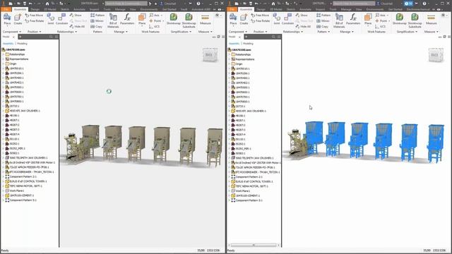The image size is (452, 254).
Task: Click Measure tool in right window
Action: point(432,19)
